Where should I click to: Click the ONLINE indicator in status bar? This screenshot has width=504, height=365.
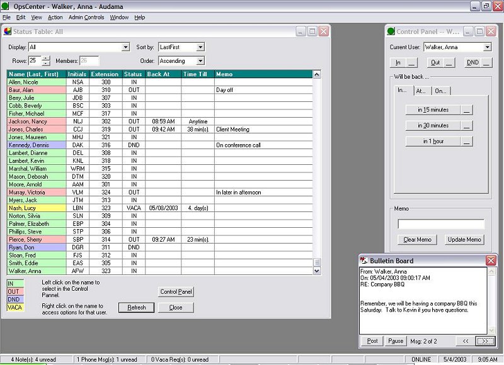421,359
